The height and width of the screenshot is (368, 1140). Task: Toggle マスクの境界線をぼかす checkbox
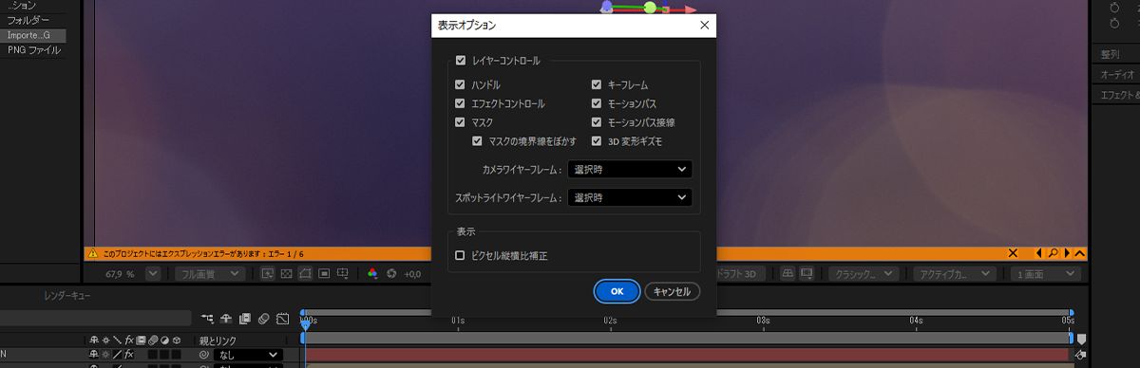point(478,141)
